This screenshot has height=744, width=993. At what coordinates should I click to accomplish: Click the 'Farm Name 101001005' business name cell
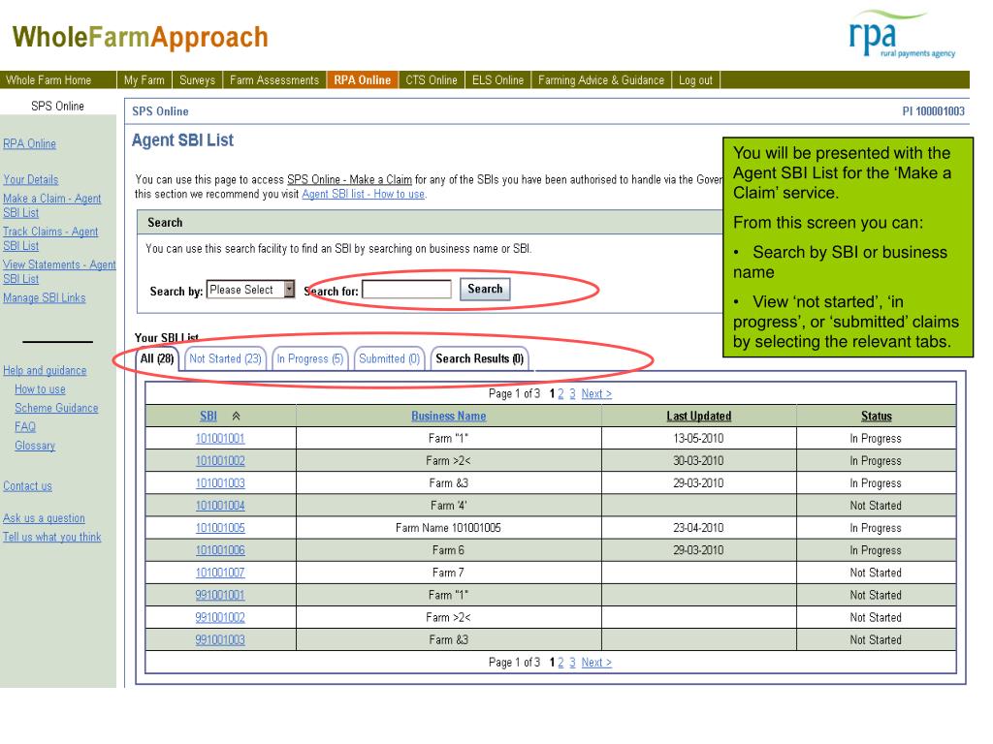coord(448,528)
